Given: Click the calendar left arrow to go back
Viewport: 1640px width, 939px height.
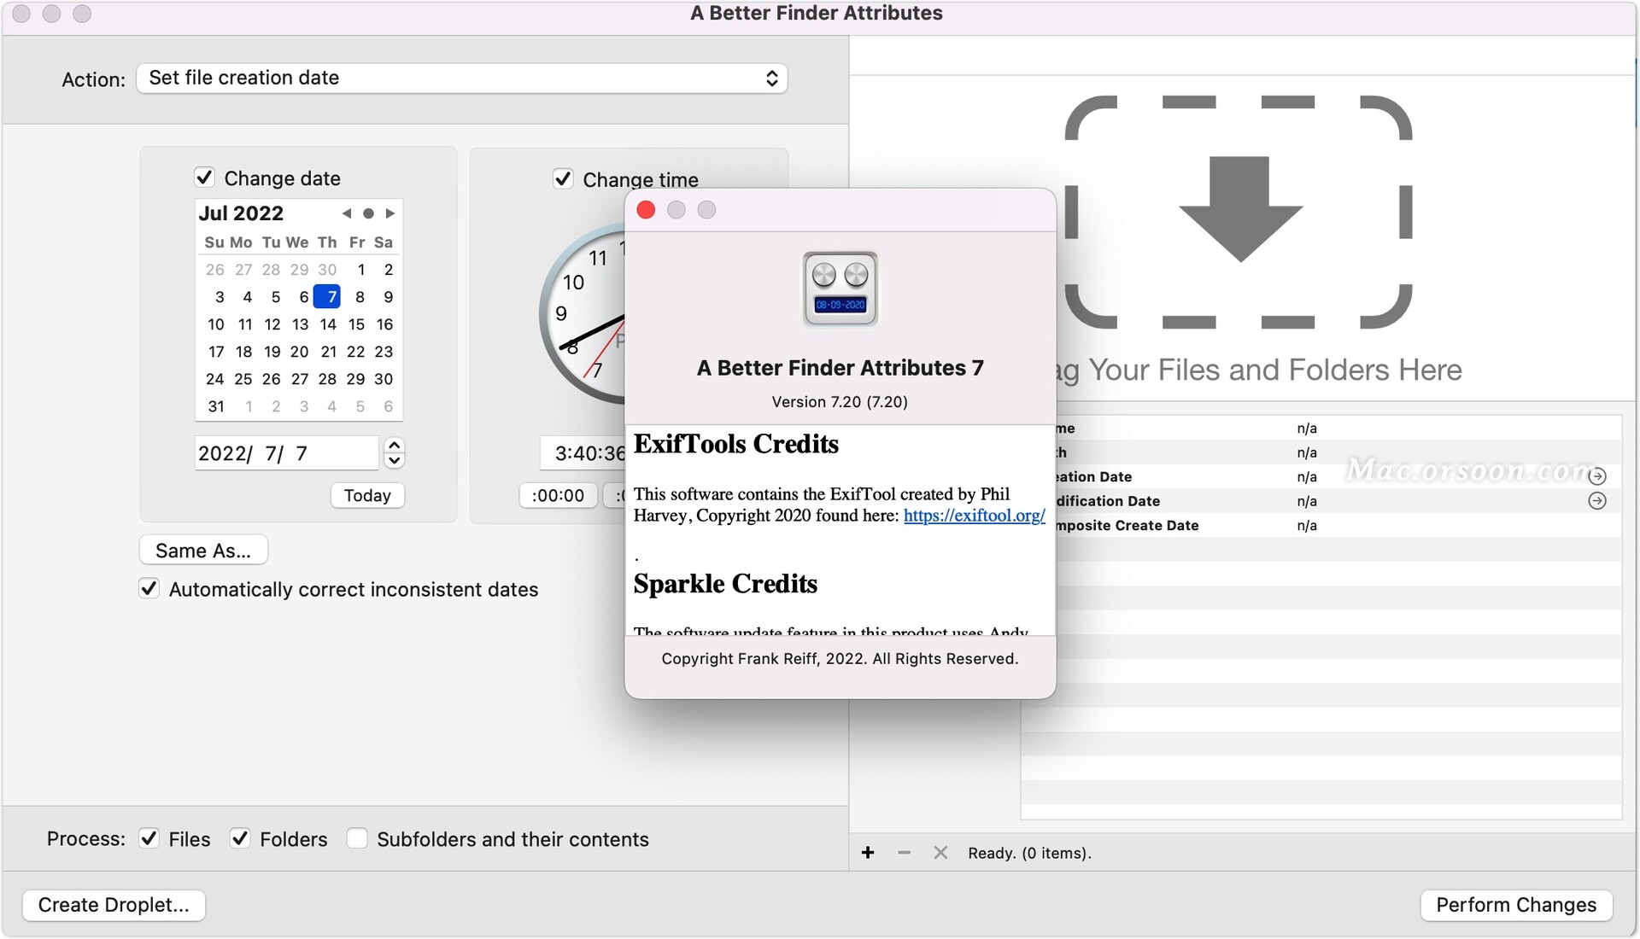Looking at the screenshot, I should (x=345, y=213).
